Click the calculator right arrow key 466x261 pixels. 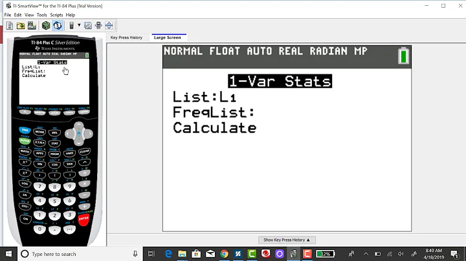tap(89, 134)
